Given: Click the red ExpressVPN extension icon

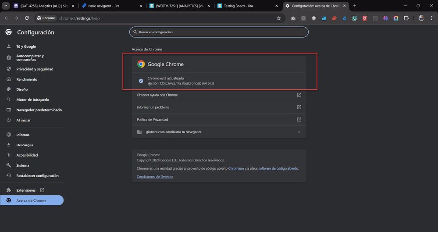Looking at the screenshot, I should (334, 18).
